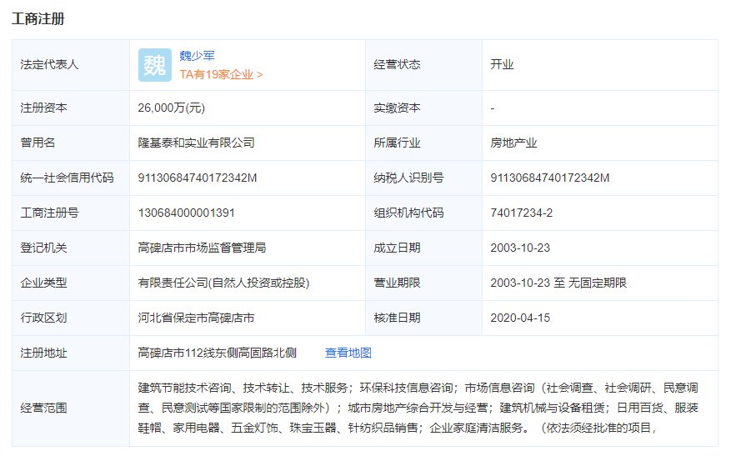
Task: Click the 核准日期 label cell
Action: coord(423,318)
